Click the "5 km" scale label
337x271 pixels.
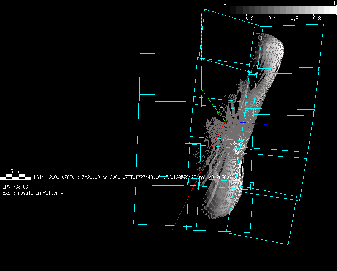[x=15, y=171]
